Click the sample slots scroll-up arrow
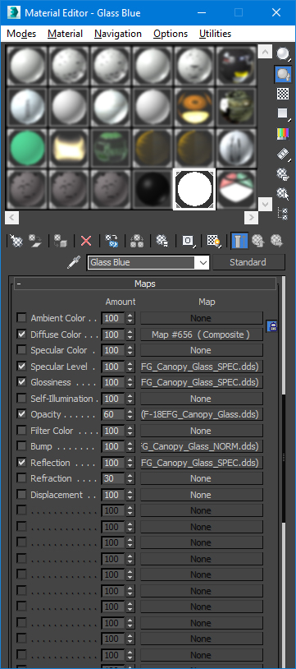 (265, 52)
